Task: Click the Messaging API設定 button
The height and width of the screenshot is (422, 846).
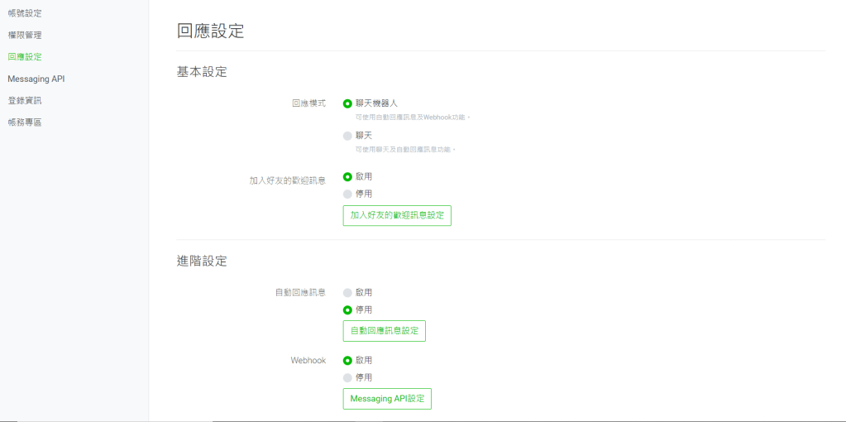Action: coord(387,399)
